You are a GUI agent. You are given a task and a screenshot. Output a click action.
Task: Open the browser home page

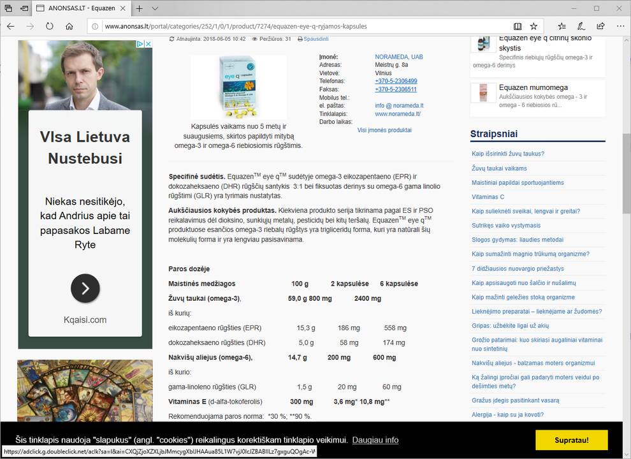(69, 26)
